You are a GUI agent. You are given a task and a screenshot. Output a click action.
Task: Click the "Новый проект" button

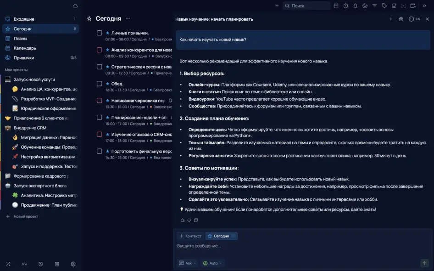(x=25, y=216)
